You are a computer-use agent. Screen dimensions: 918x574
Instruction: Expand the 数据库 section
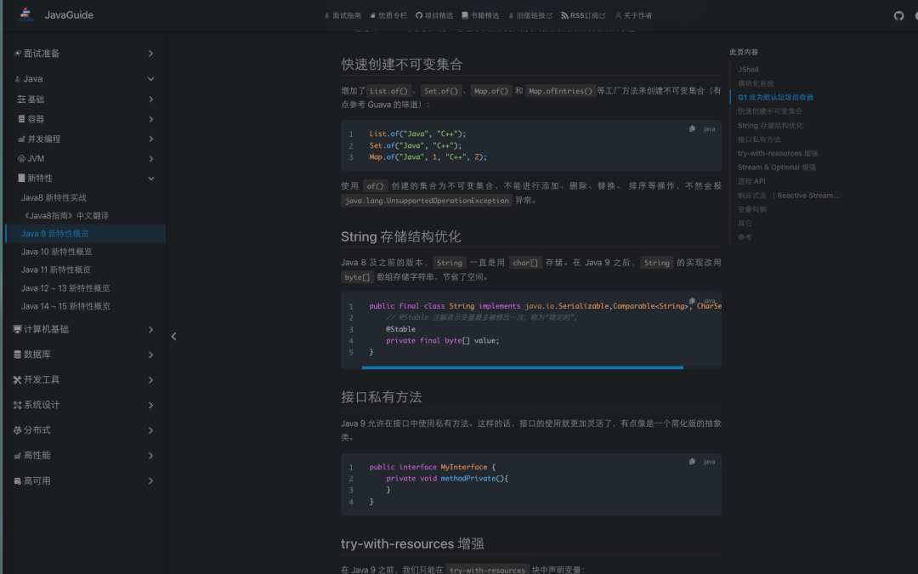[x=85, y=355]
